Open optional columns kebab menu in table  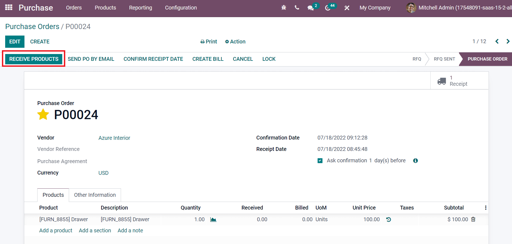click(x=486, y=208)
